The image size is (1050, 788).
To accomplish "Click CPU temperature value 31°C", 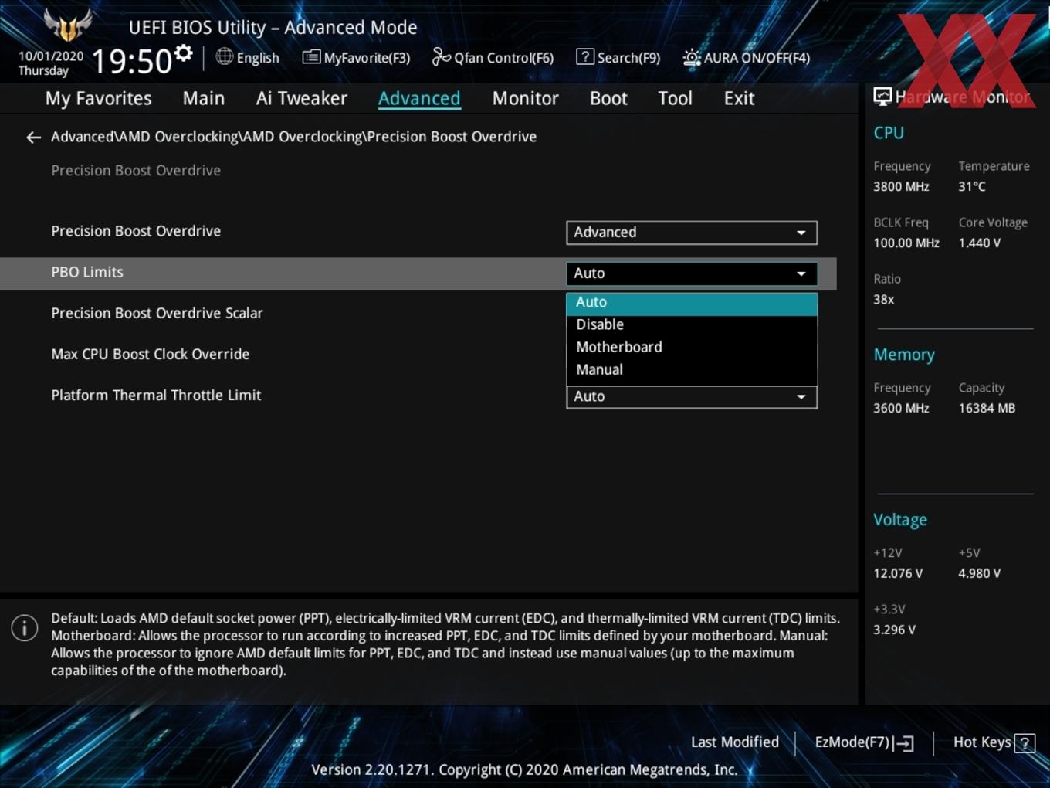I will coord(972,186).
